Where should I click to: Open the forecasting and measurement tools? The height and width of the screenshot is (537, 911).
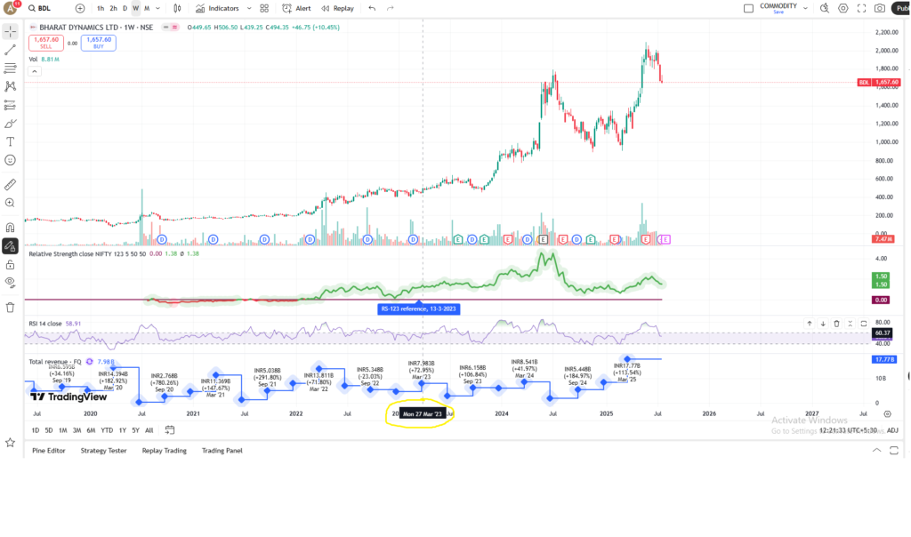pos(10,105)
